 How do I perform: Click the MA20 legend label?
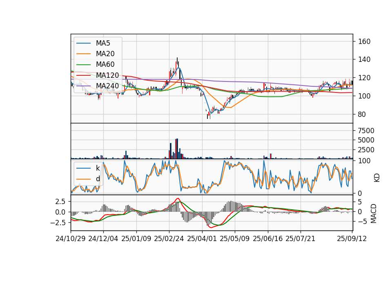pyautogui.click(x=105, y=54)
